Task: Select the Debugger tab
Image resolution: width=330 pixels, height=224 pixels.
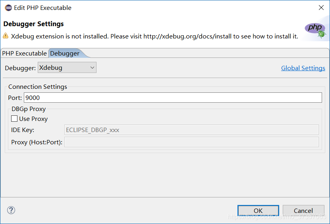Action: pos(65,54)
